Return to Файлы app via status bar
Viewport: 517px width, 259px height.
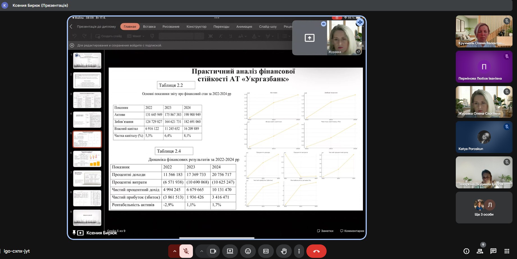78,18
